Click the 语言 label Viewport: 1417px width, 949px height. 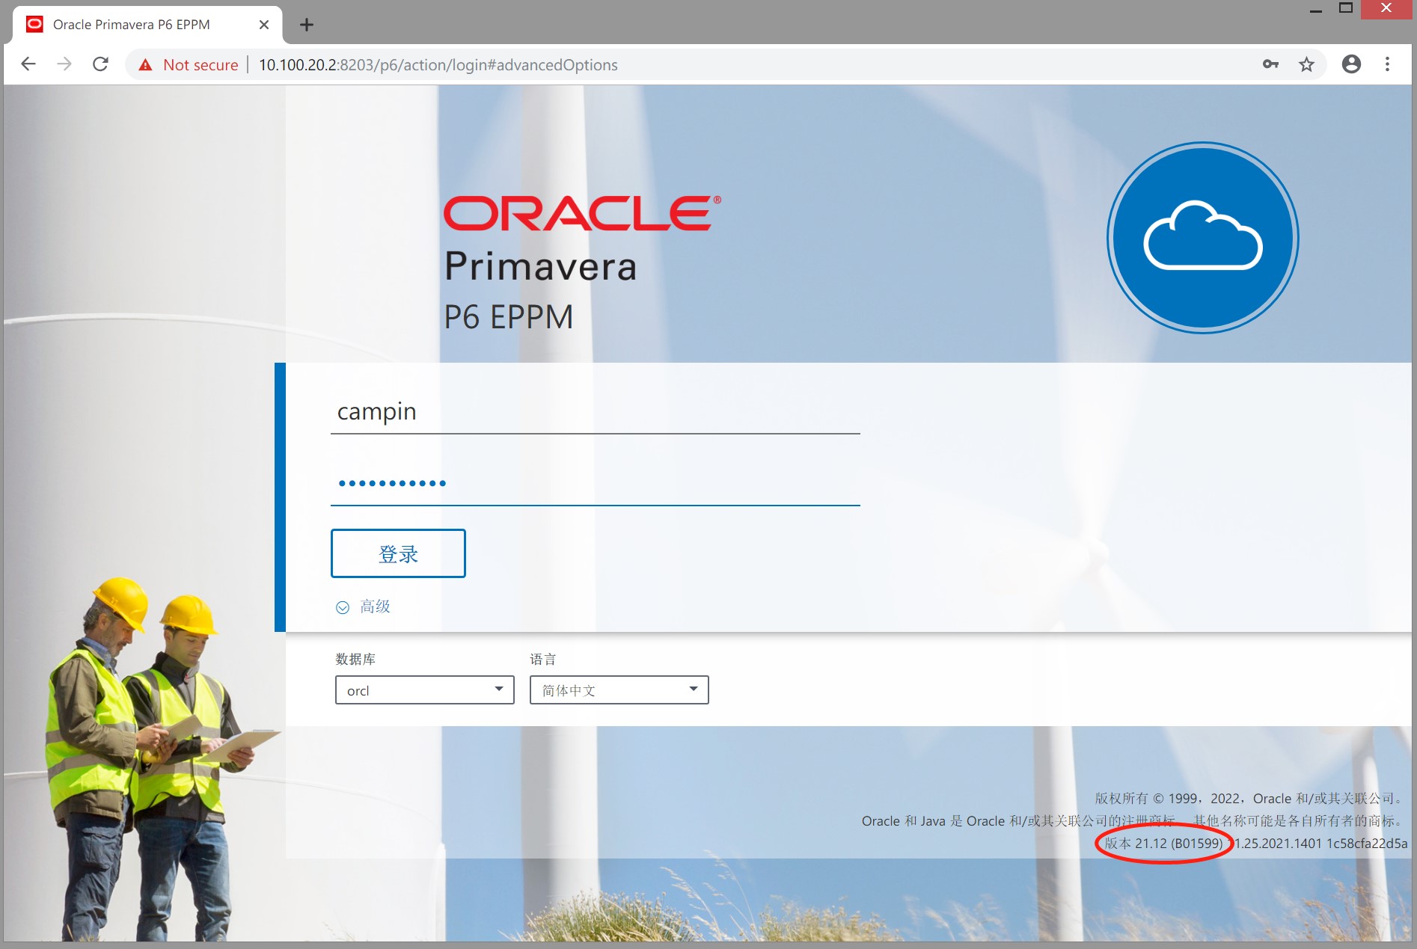[x=543, y=659]
